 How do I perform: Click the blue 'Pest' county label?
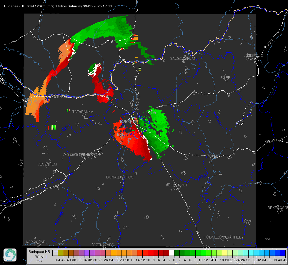coord(202,177)
